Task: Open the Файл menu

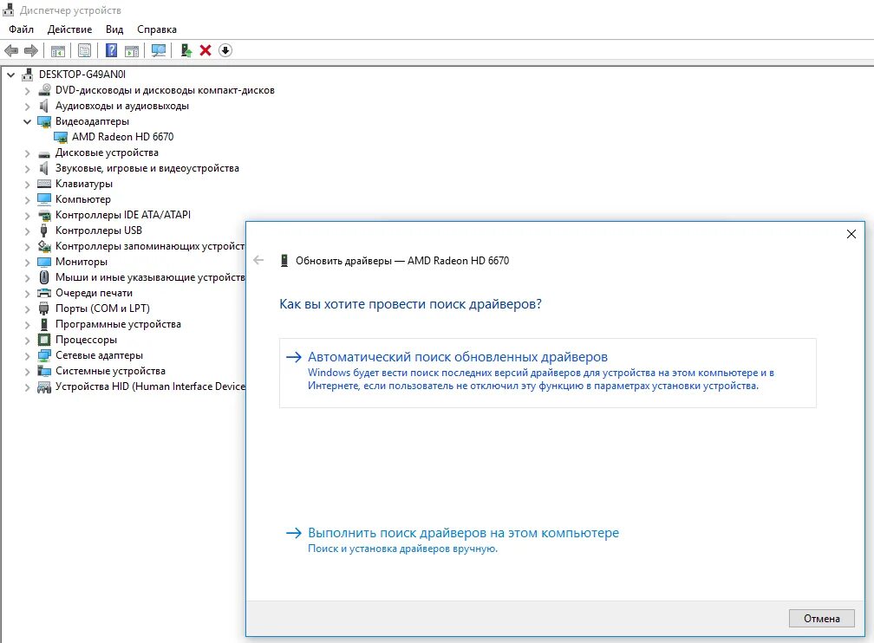Action: (21, 29)
